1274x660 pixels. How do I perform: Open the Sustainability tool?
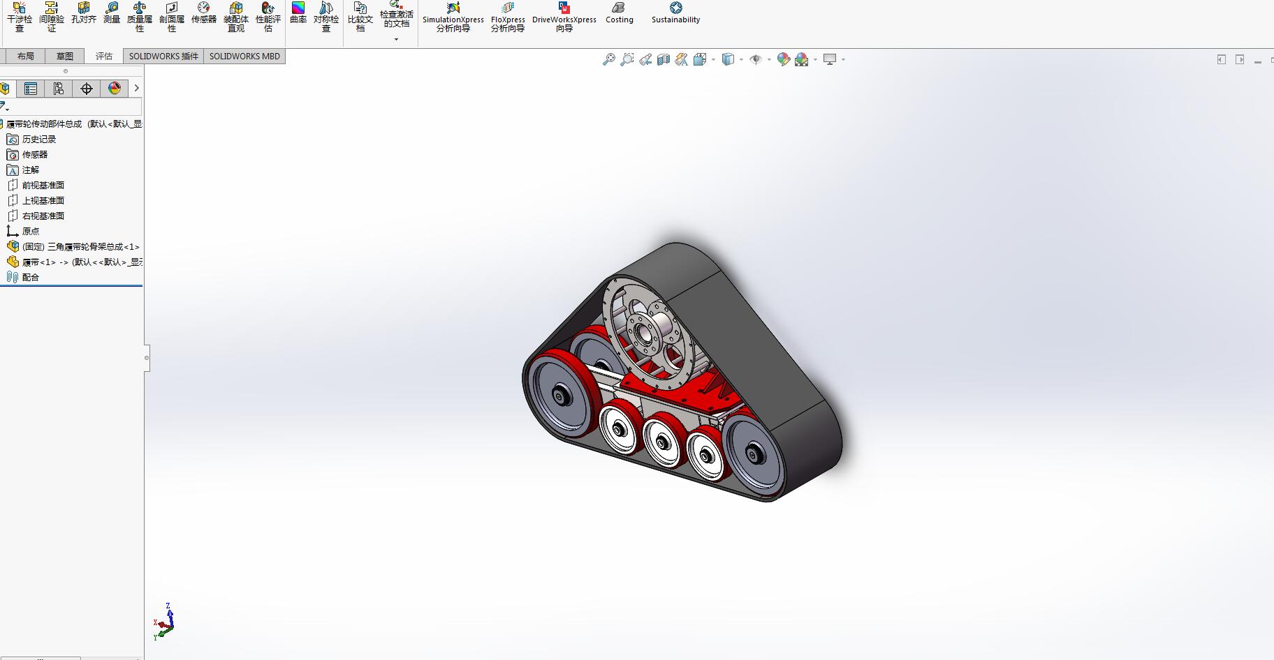675,13
